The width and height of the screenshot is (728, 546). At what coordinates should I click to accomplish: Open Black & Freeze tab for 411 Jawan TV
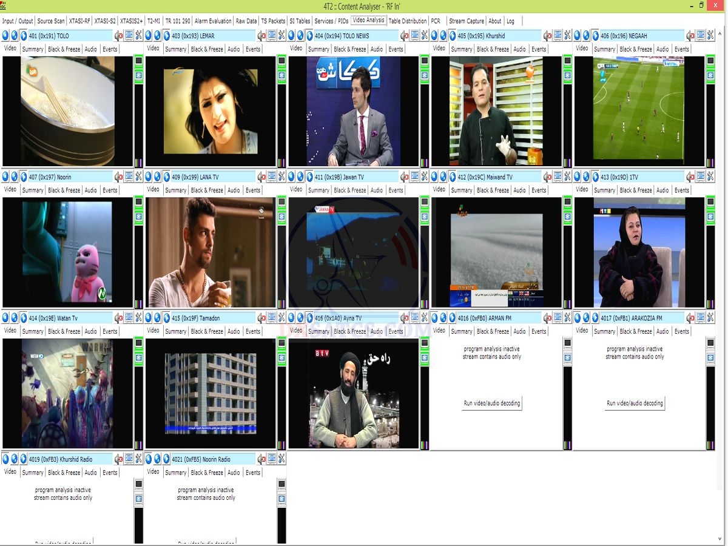pos(349,190)
